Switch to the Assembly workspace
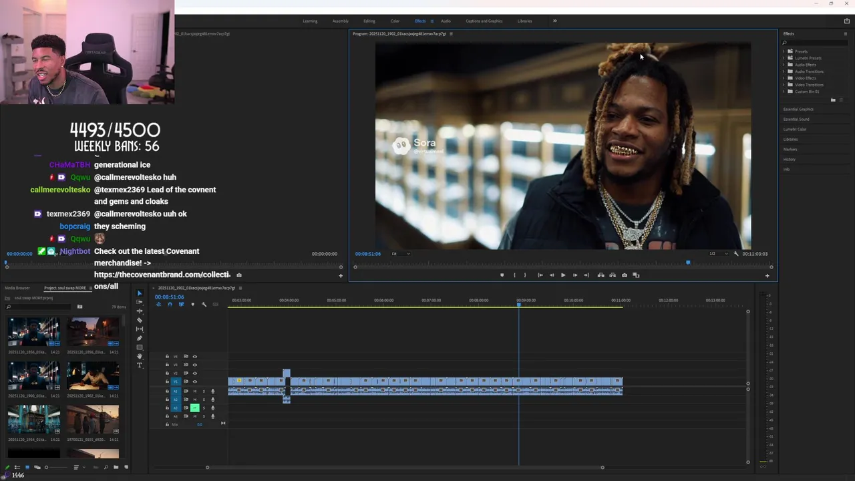Screen dimensions: 855x481 tap(341, 21)
